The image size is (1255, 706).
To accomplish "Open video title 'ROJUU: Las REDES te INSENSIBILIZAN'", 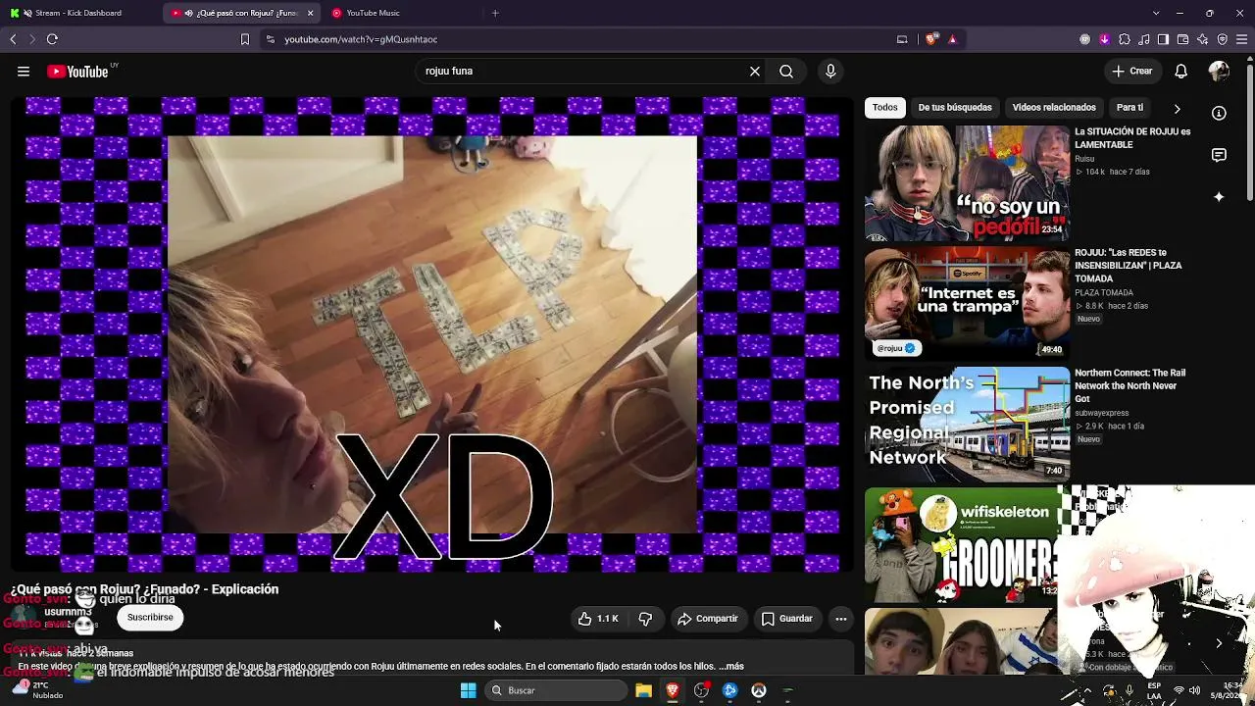I will tap(1129, 266).
